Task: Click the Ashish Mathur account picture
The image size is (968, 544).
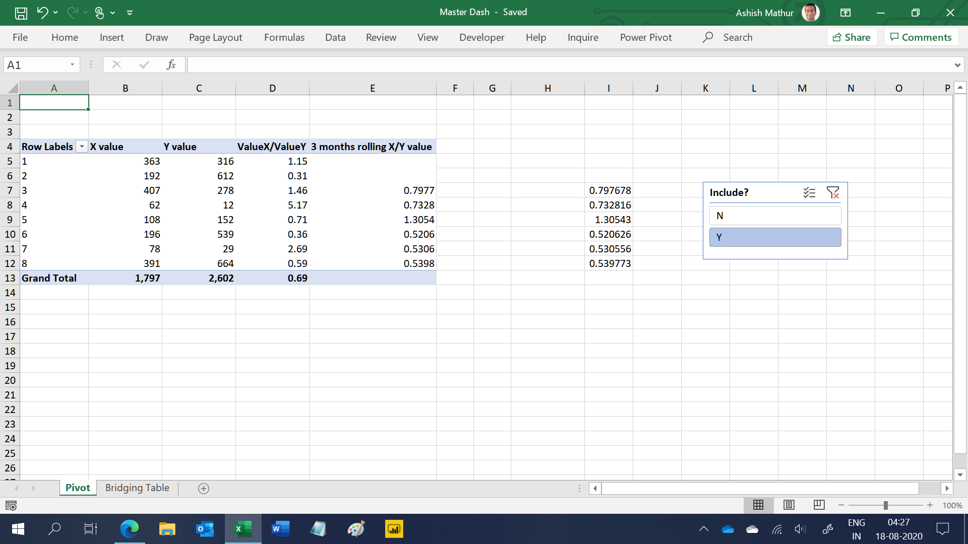Action: tap(811, 13)
